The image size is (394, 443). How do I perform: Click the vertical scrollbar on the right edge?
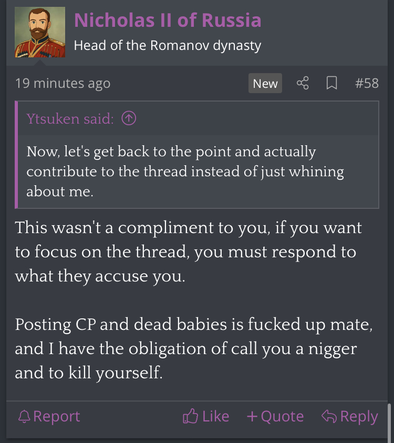pyautogui.click(x=390, y=421)
